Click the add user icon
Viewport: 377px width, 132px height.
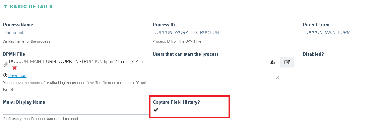click(273, 62)
